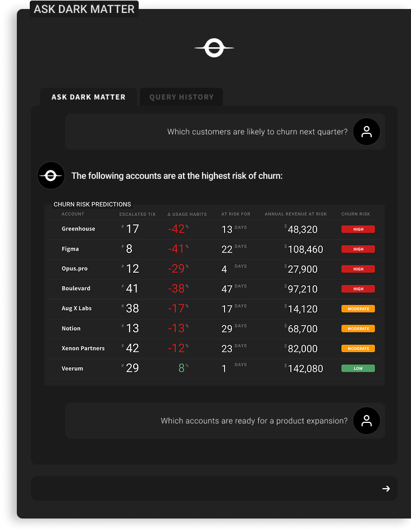Select the Opus.pro account name

click(75, 268)
